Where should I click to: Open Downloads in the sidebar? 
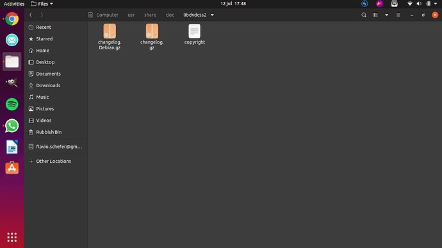[x=56, y=85]
